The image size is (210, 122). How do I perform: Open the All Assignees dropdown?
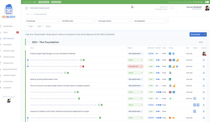tap(151, 21)
